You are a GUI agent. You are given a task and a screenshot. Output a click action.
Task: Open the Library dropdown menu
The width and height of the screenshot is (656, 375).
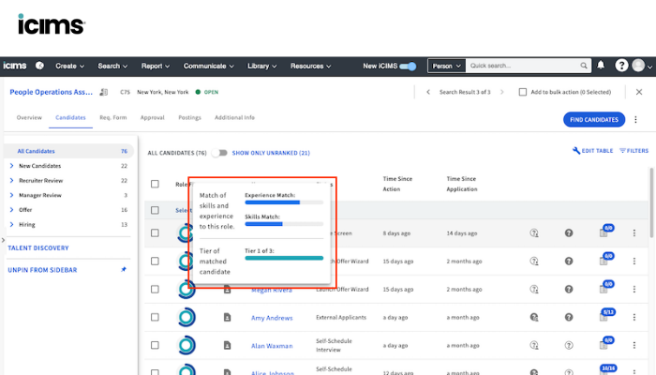(x=261, y=67)
